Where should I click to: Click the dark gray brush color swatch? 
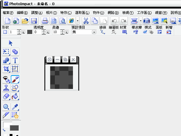tap(30, 32)
